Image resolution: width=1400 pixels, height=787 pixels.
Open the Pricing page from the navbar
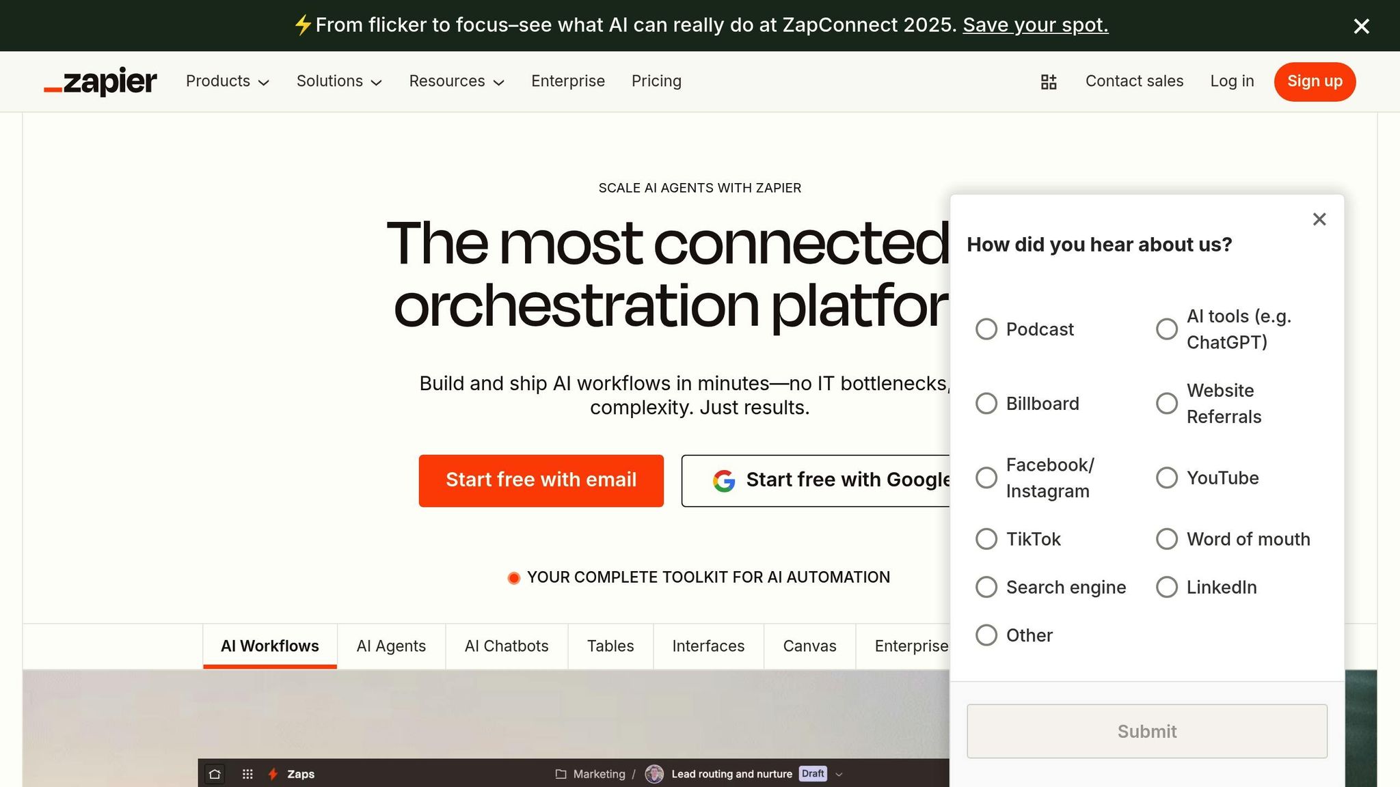tap(656, 81)
